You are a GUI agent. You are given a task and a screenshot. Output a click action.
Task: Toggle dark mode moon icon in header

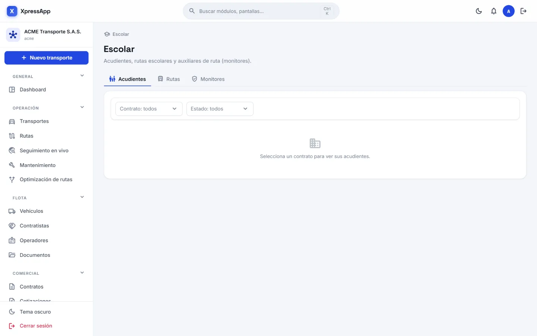pyautogui.click(x=479, y=11)
